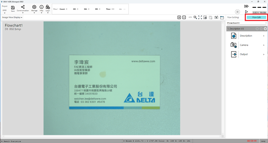Image resolution: width=268 pixels, height=143 pixels.
Task: Click the Flow Edit button
Action: (256, 18)
